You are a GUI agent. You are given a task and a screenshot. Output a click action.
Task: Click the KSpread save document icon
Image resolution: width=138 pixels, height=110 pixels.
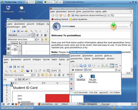click(14, 67)
